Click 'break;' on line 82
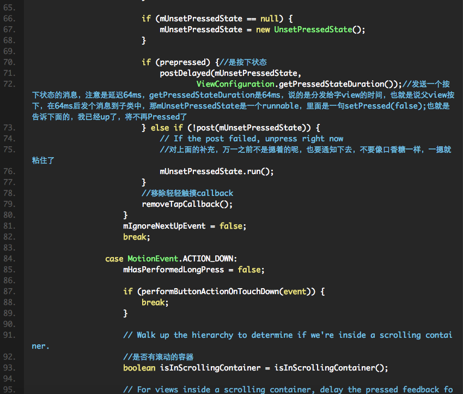Screen dimensions: 463x394 tap(137, 237)
